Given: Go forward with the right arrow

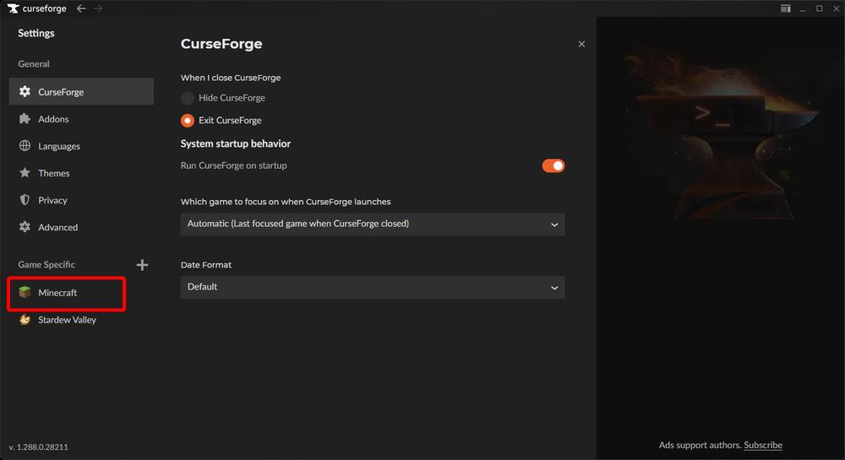Looking at the screenshot, I should tap(98, 8).
